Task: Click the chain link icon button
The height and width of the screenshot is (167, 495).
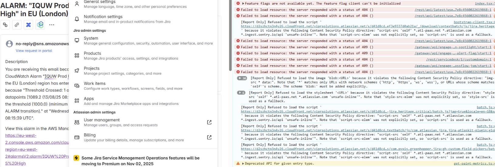Action: point(17,25)
